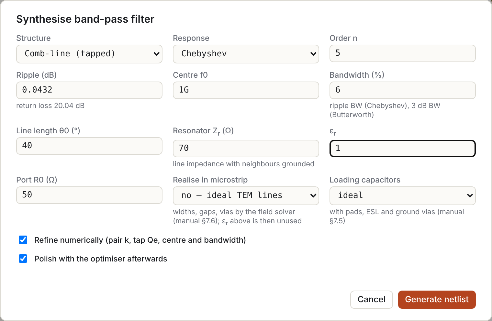Open the Realise in microstrip dropdown
The height and width of the screenshot is (321, 492).
pyautogui.click(x=246, y=195)
